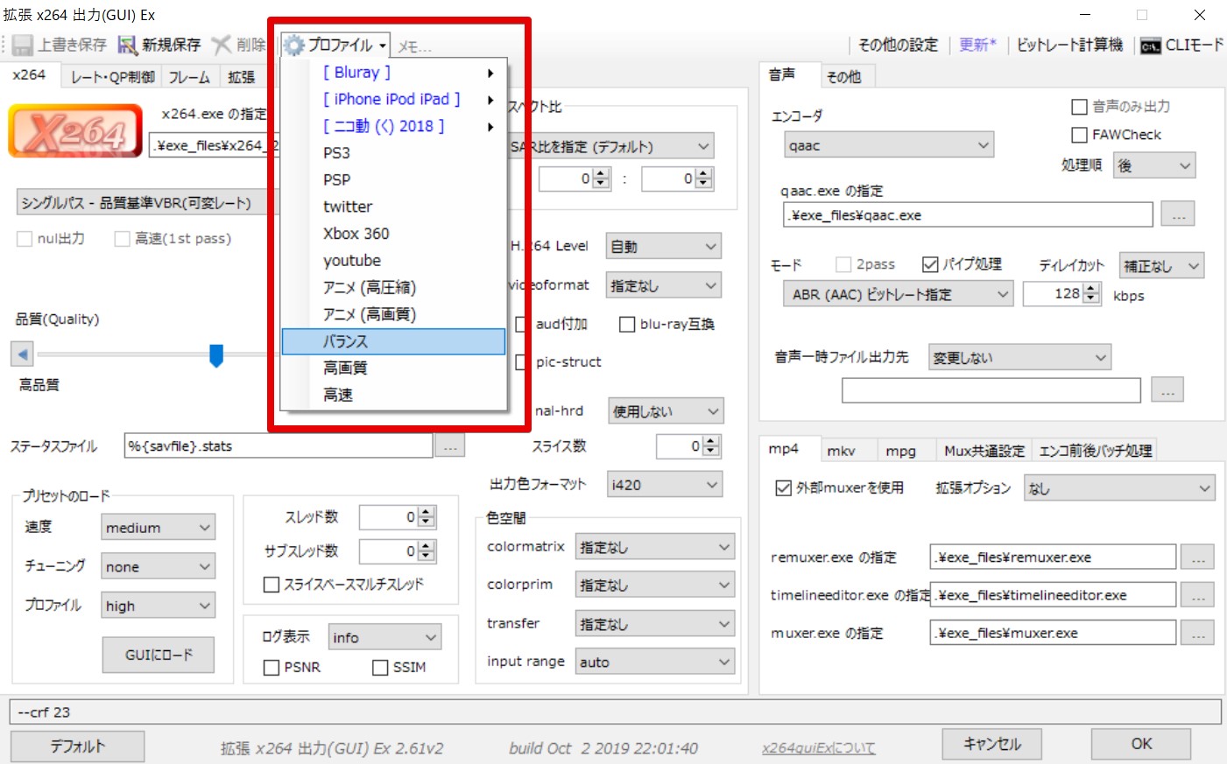Enable スライスベースマルチスレッド checkbox

coord(271,585)
